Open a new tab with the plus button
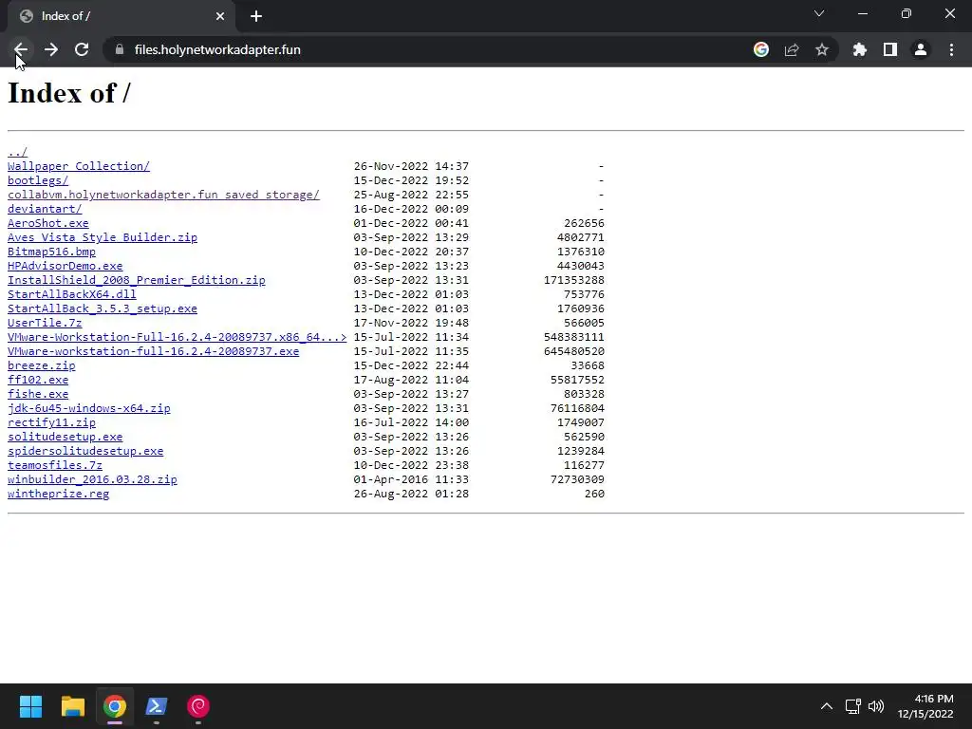The height and width of the screenshot is (729, 972). coord(256,16)
